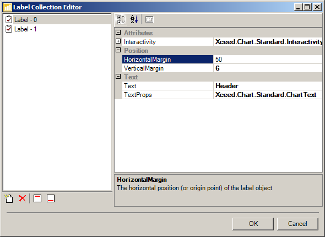Collapse the Position category

(x=118, y=50)
